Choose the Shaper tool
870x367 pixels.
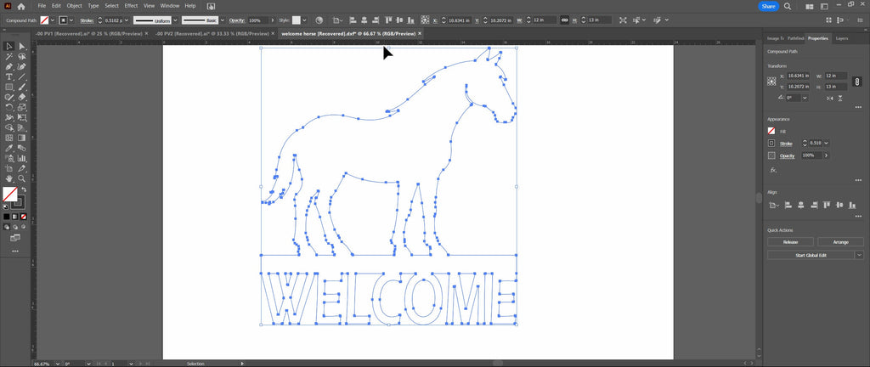pyautogui.click(x=9, y=97)
